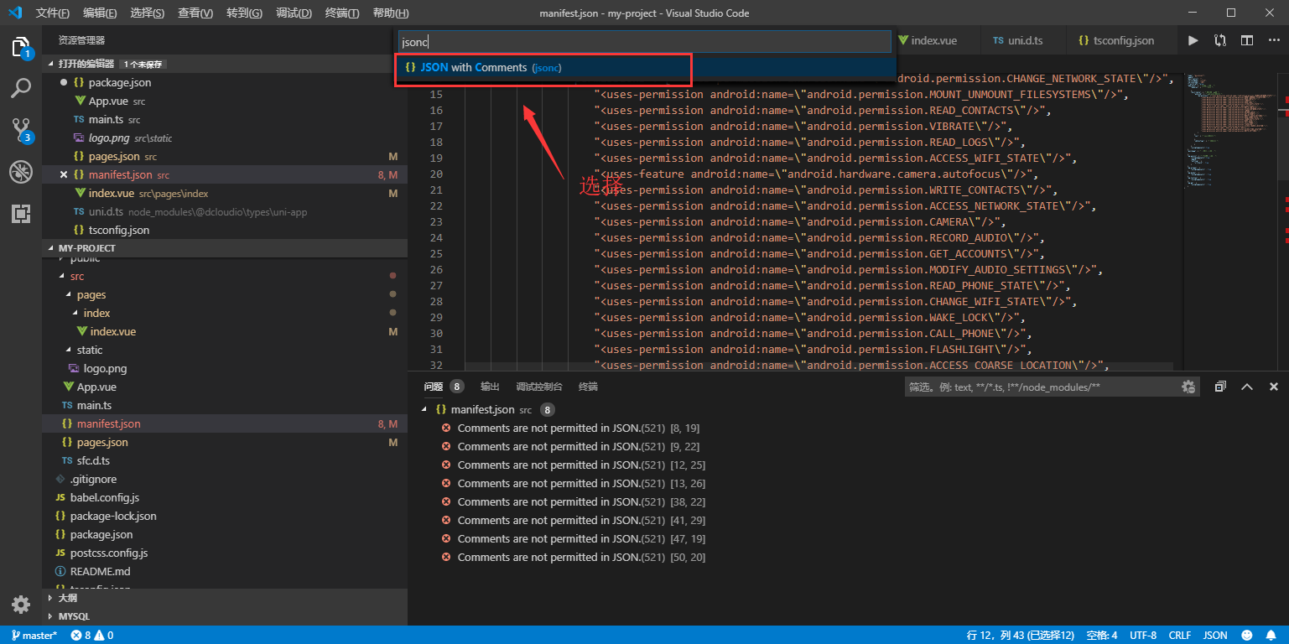Click the notifications bell in status bar
The width and height of the screenshot is (1289, 644).
click(1271, 635)
